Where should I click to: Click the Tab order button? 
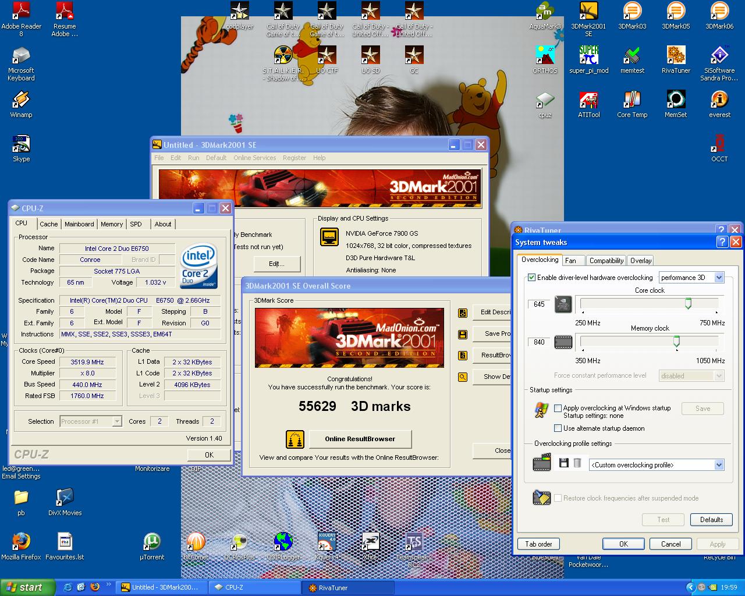[538, 544]
